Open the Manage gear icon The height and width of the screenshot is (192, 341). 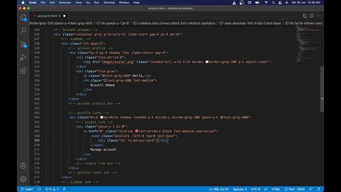[23, 179]
